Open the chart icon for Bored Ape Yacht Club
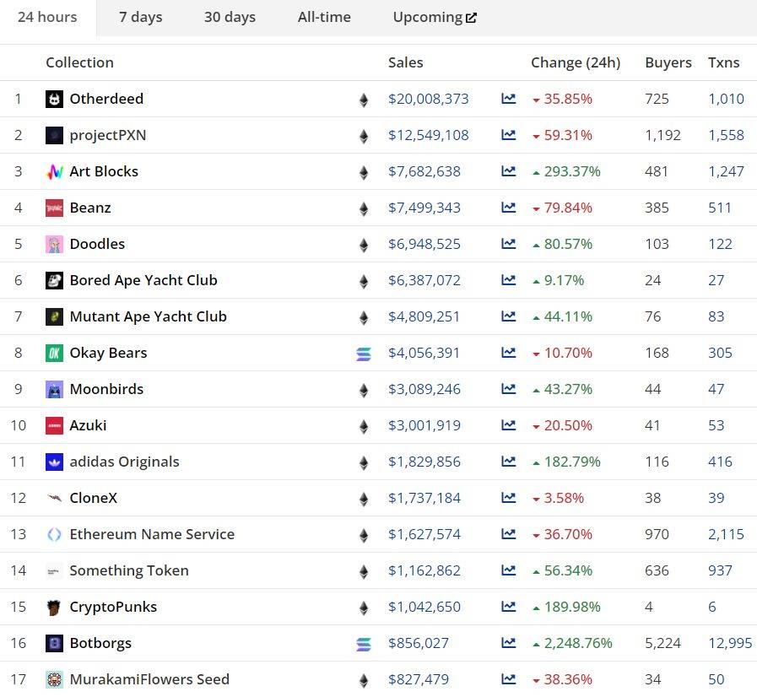This screenshot has width=757, height=697. (x=508, y=280)
